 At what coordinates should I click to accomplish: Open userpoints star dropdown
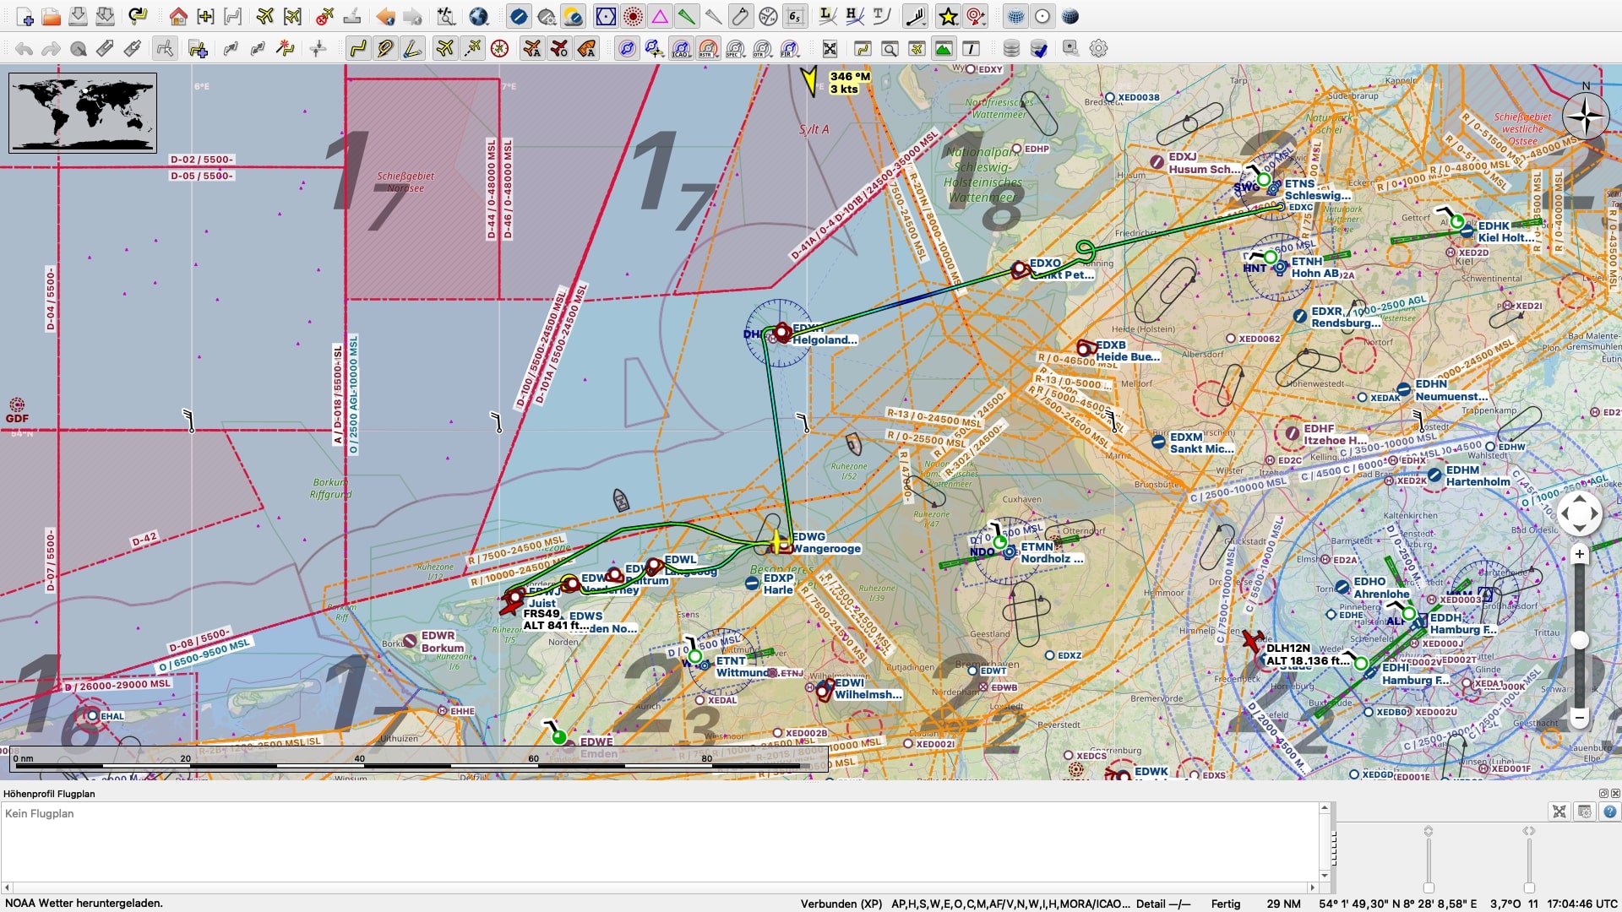949,16
